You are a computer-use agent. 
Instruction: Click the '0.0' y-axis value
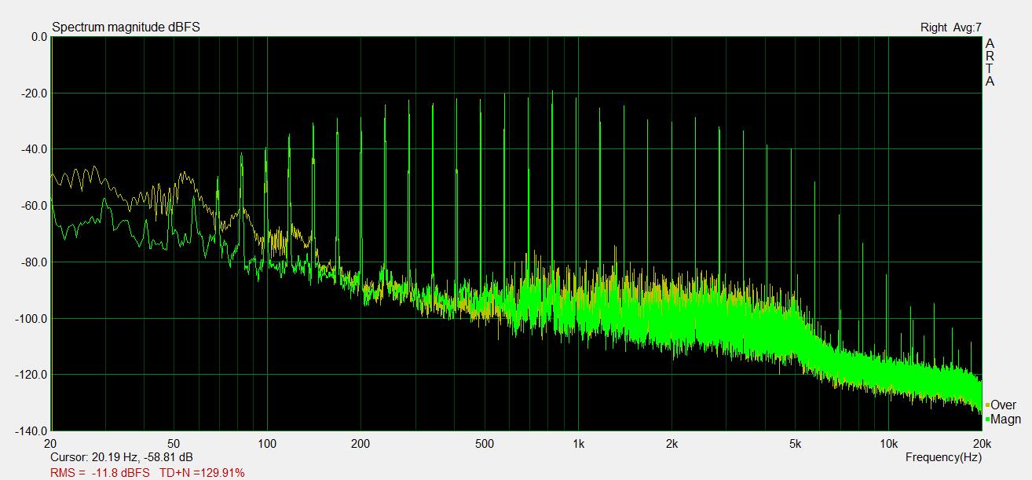[38, 37]
